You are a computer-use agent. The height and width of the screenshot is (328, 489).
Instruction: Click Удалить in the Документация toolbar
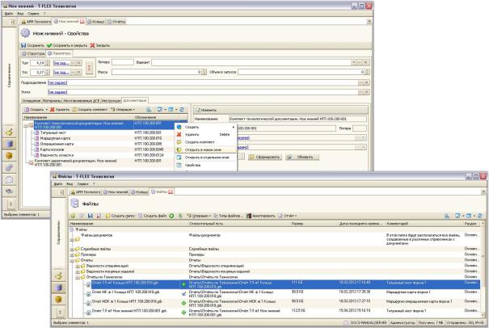60,109
